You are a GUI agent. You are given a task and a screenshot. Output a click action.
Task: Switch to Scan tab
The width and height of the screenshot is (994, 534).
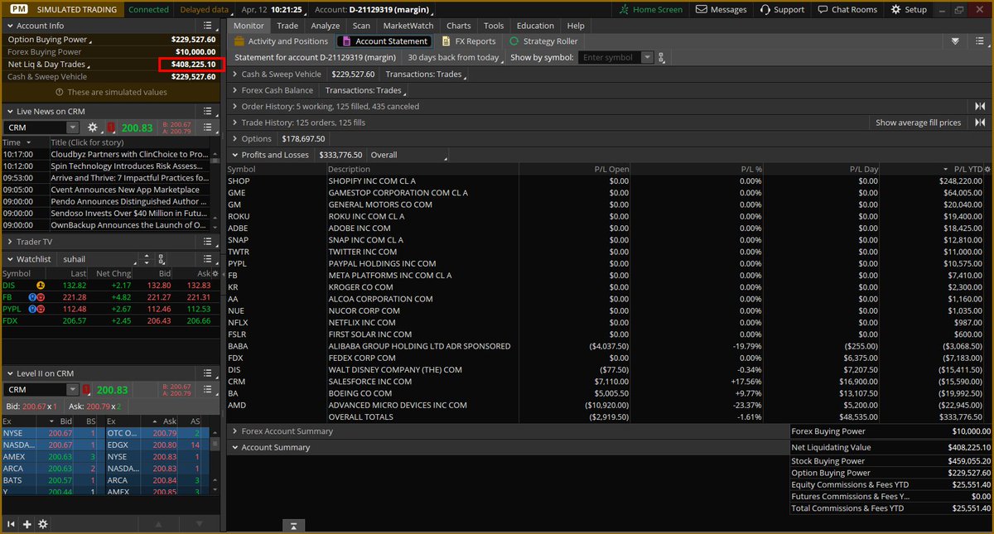(x=361, y=26)
